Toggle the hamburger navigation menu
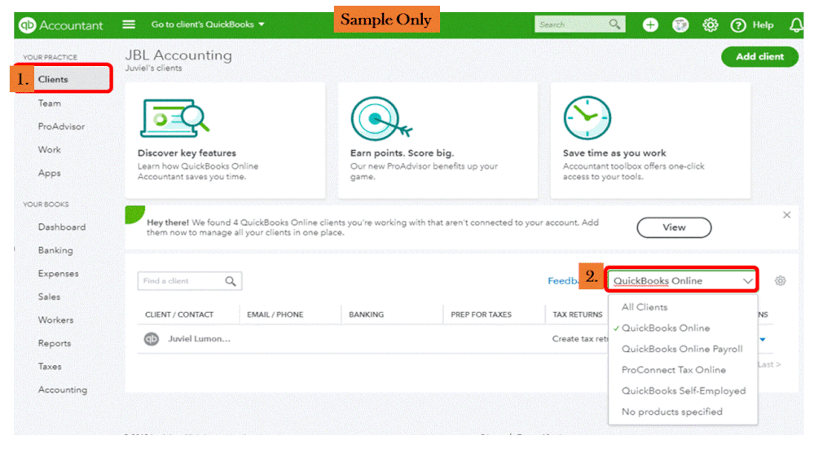The image size is (814, 458). point(129,24)
